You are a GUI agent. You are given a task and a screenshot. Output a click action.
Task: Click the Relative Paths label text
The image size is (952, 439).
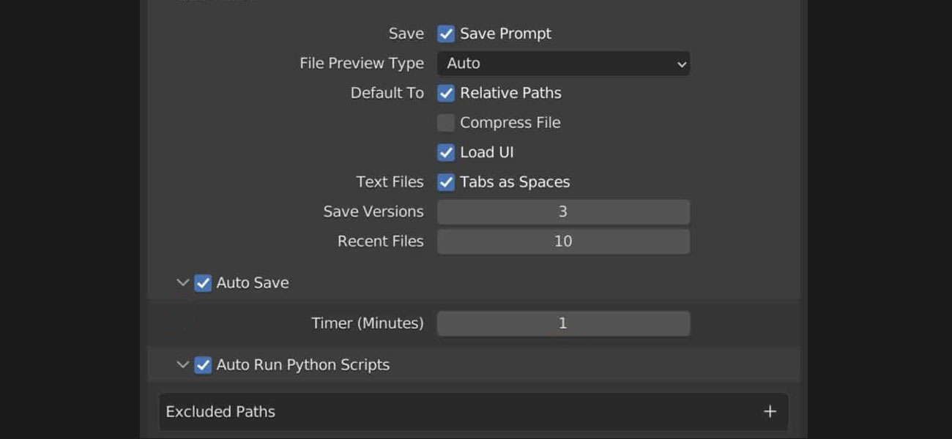510,94
